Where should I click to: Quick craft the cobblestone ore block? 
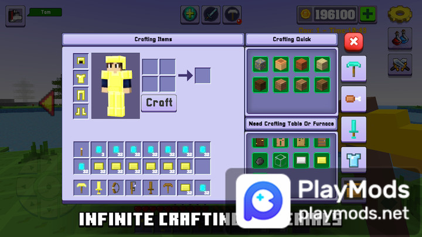[260, 64]
